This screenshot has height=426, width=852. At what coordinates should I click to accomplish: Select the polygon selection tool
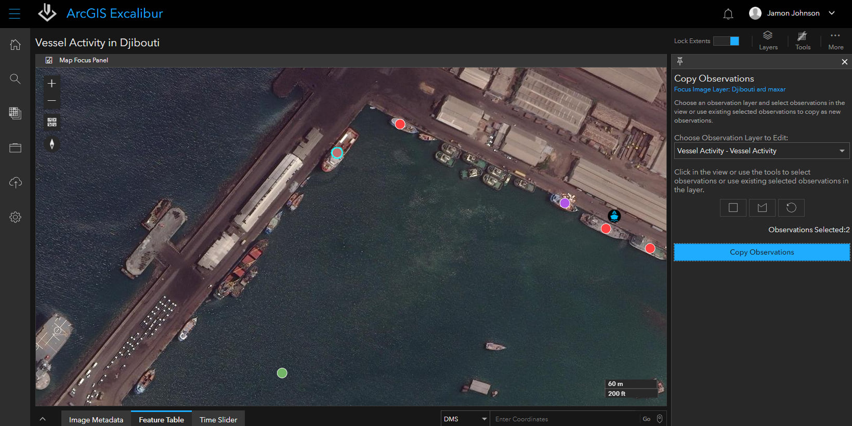762,208
